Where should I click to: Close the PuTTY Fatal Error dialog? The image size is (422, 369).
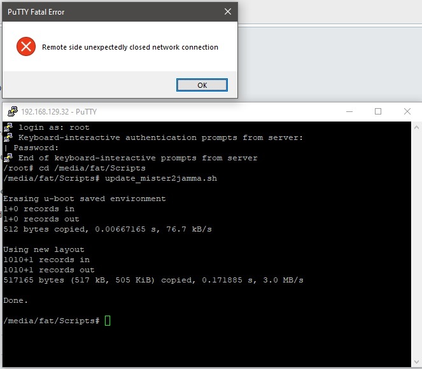[x=228, y=11]
